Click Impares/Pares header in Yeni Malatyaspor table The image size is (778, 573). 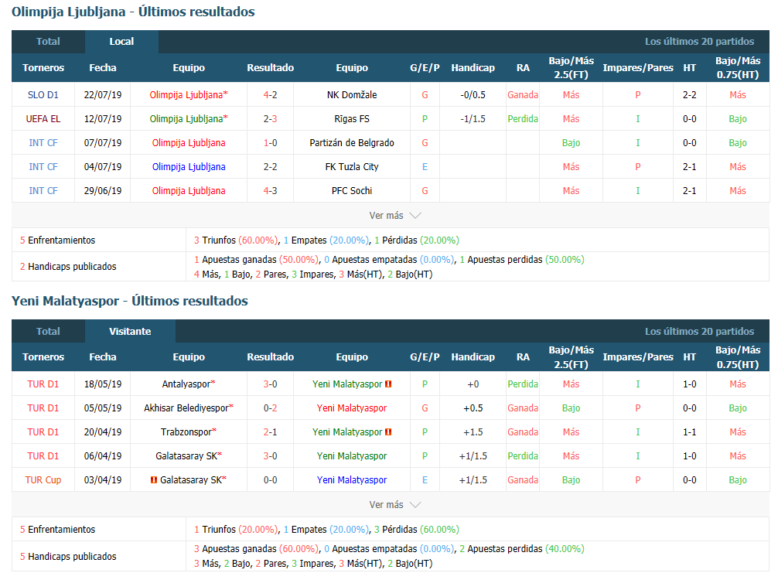coord(638,357)
